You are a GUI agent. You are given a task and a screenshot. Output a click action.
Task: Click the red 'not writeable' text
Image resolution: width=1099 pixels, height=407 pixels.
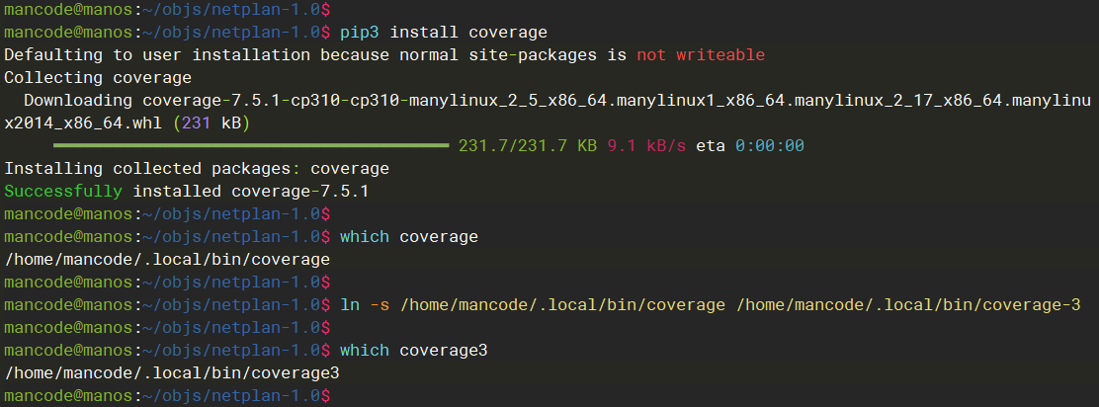(700, 54)
